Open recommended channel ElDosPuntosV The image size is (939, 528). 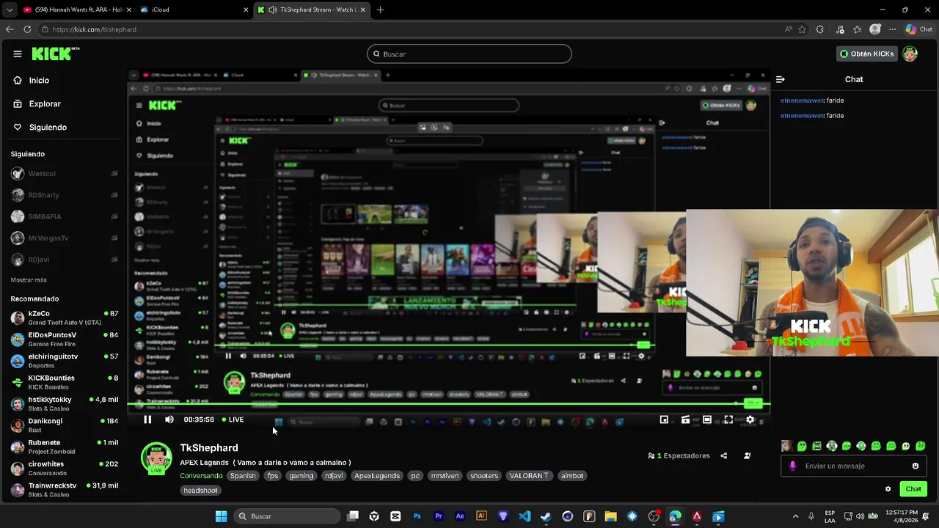(64, 339)
